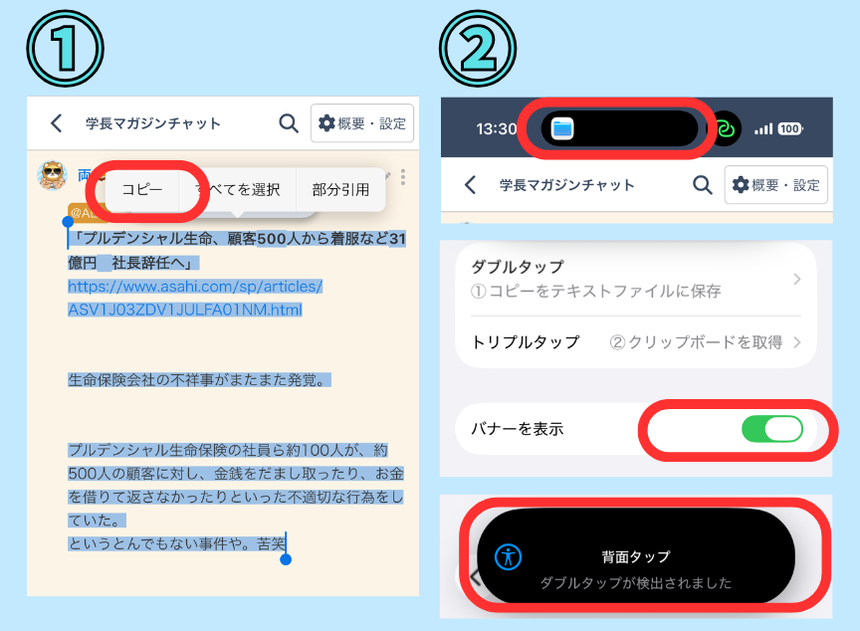Viewport: 860px width, 631px height.
Task: Click the 100% battery indicator
Action: [x=791, y=127]
